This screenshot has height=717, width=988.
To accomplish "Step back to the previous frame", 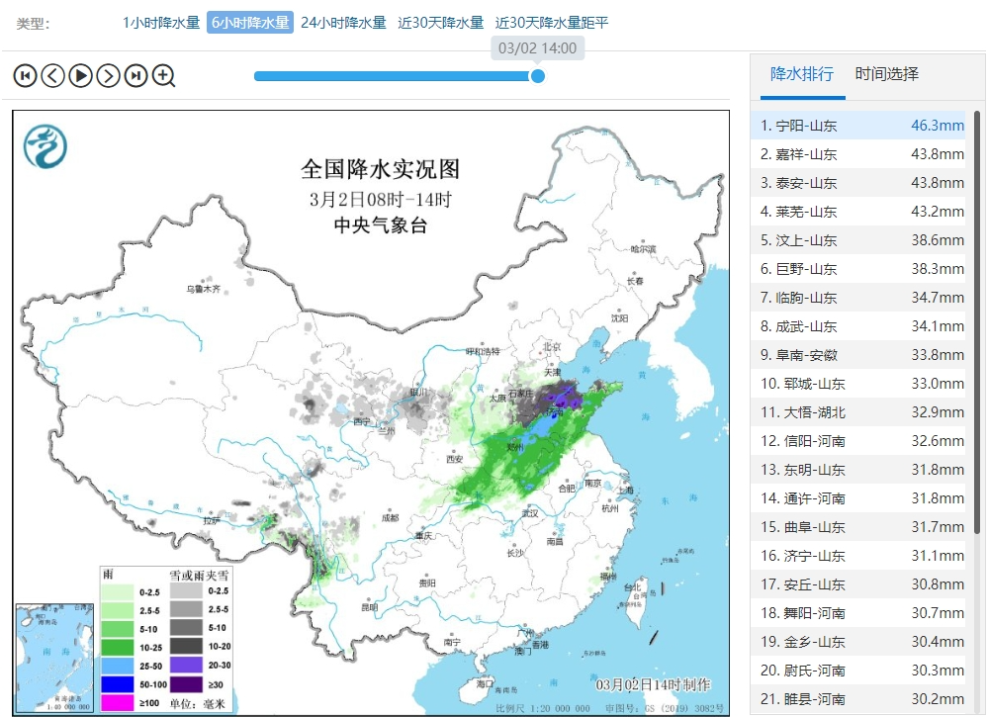I will pyautogui.click(x=52, y=75).
